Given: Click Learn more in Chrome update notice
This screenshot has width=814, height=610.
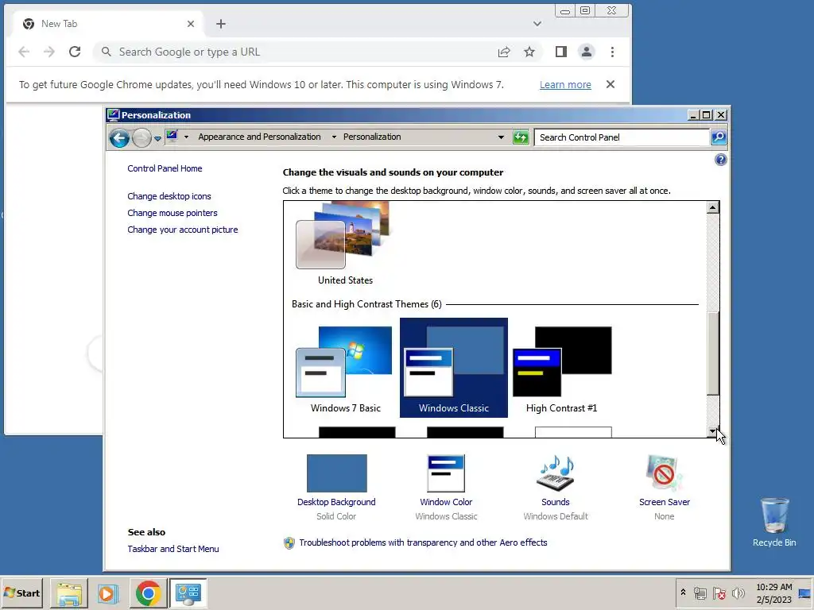Looking at the screenshot, I should (565, 84).
